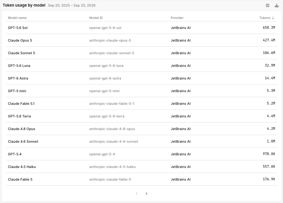This screenshot has width=283, height=203.
Task: Click the 5.3M tokens value
Action: [x=271, y=91]
